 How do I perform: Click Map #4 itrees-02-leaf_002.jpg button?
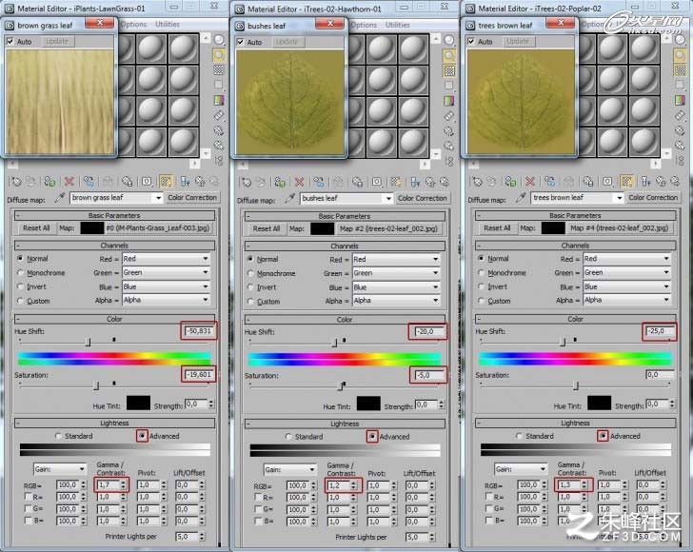point(619,228)
